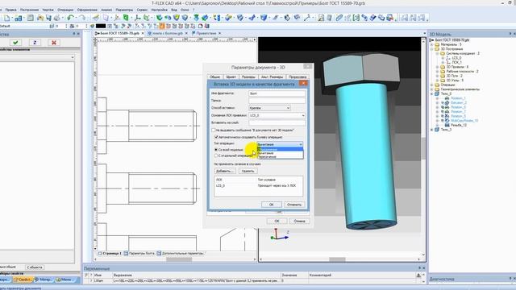This screenshot has width=516, height=290.
Task: Click the green sheet 3D profile toolbar icon
Action: point(126,18)
